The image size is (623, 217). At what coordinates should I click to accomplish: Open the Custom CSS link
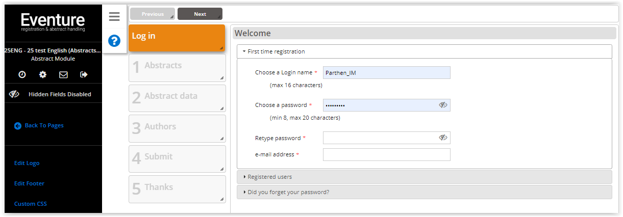point(31,204)
